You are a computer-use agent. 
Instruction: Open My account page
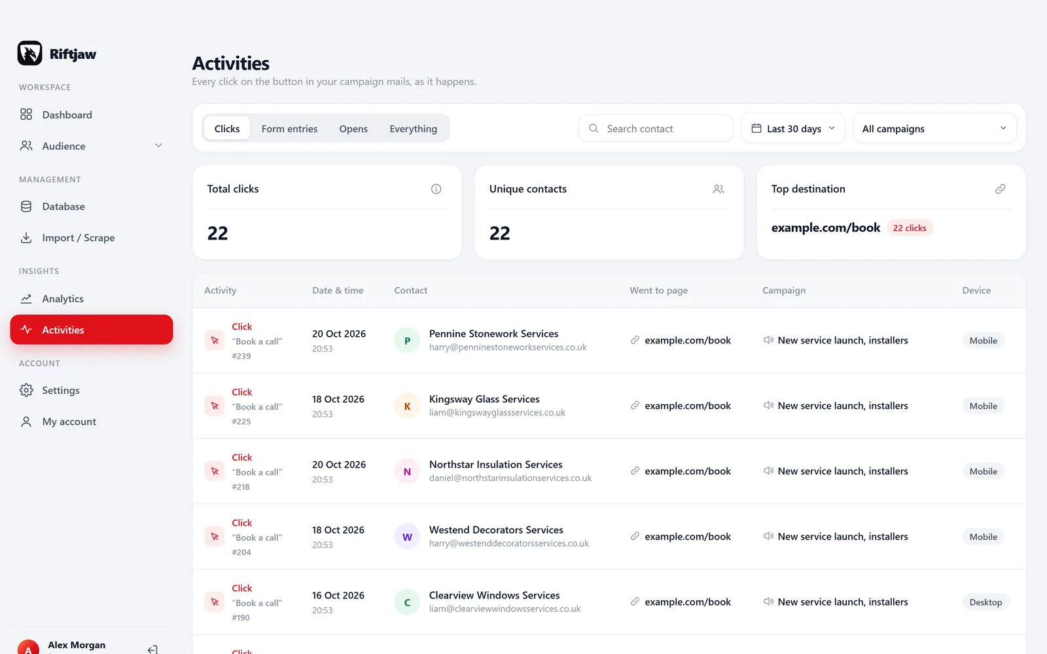[x=92, y=422]
